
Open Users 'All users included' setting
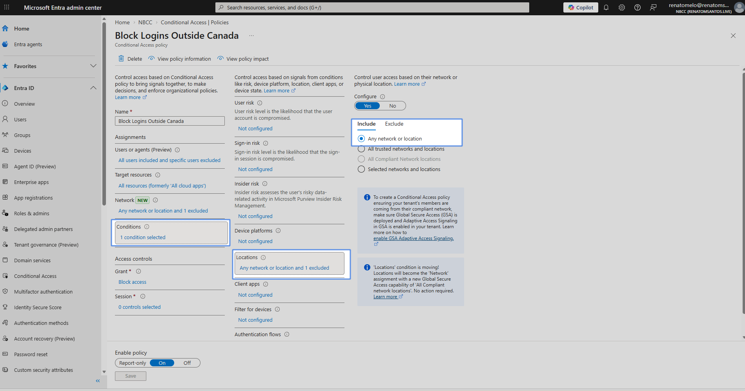tap(169, 160)
